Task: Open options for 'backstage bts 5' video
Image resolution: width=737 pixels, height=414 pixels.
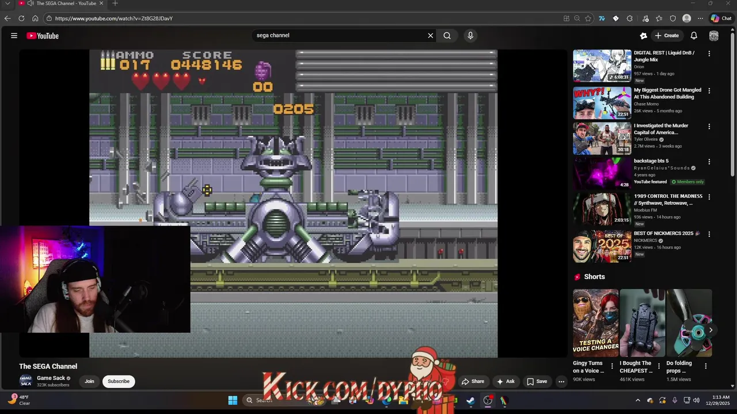Action: click(x=709, y=162)
